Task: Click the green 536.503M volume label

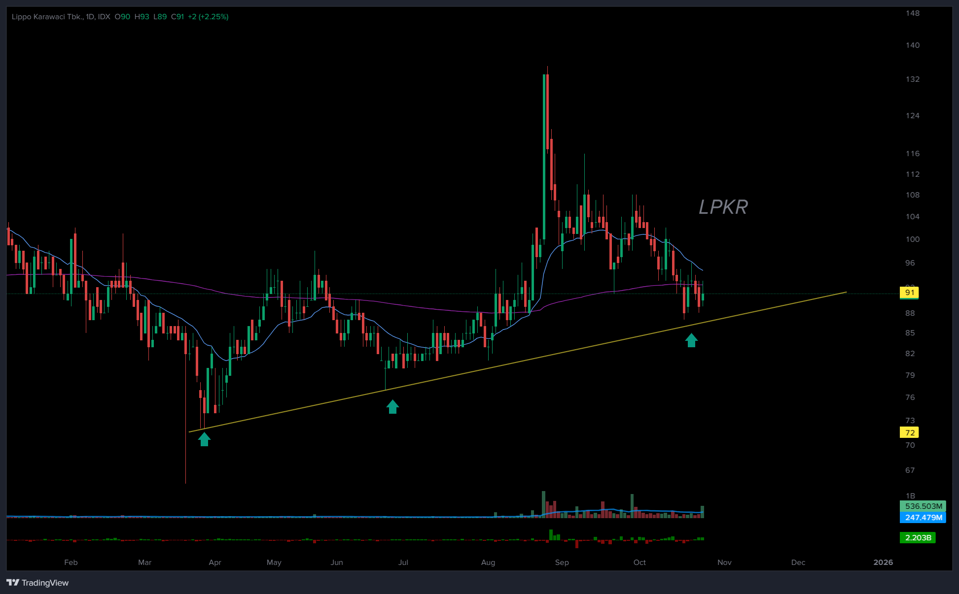Action: tap(923, 506)
